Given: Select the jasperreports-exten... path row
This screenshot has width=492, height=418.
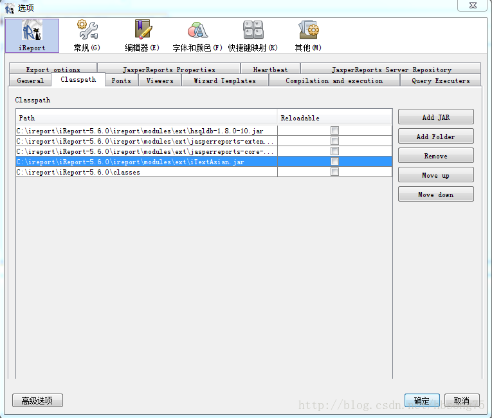Looking at the screenshot, I should coord(147,141).
